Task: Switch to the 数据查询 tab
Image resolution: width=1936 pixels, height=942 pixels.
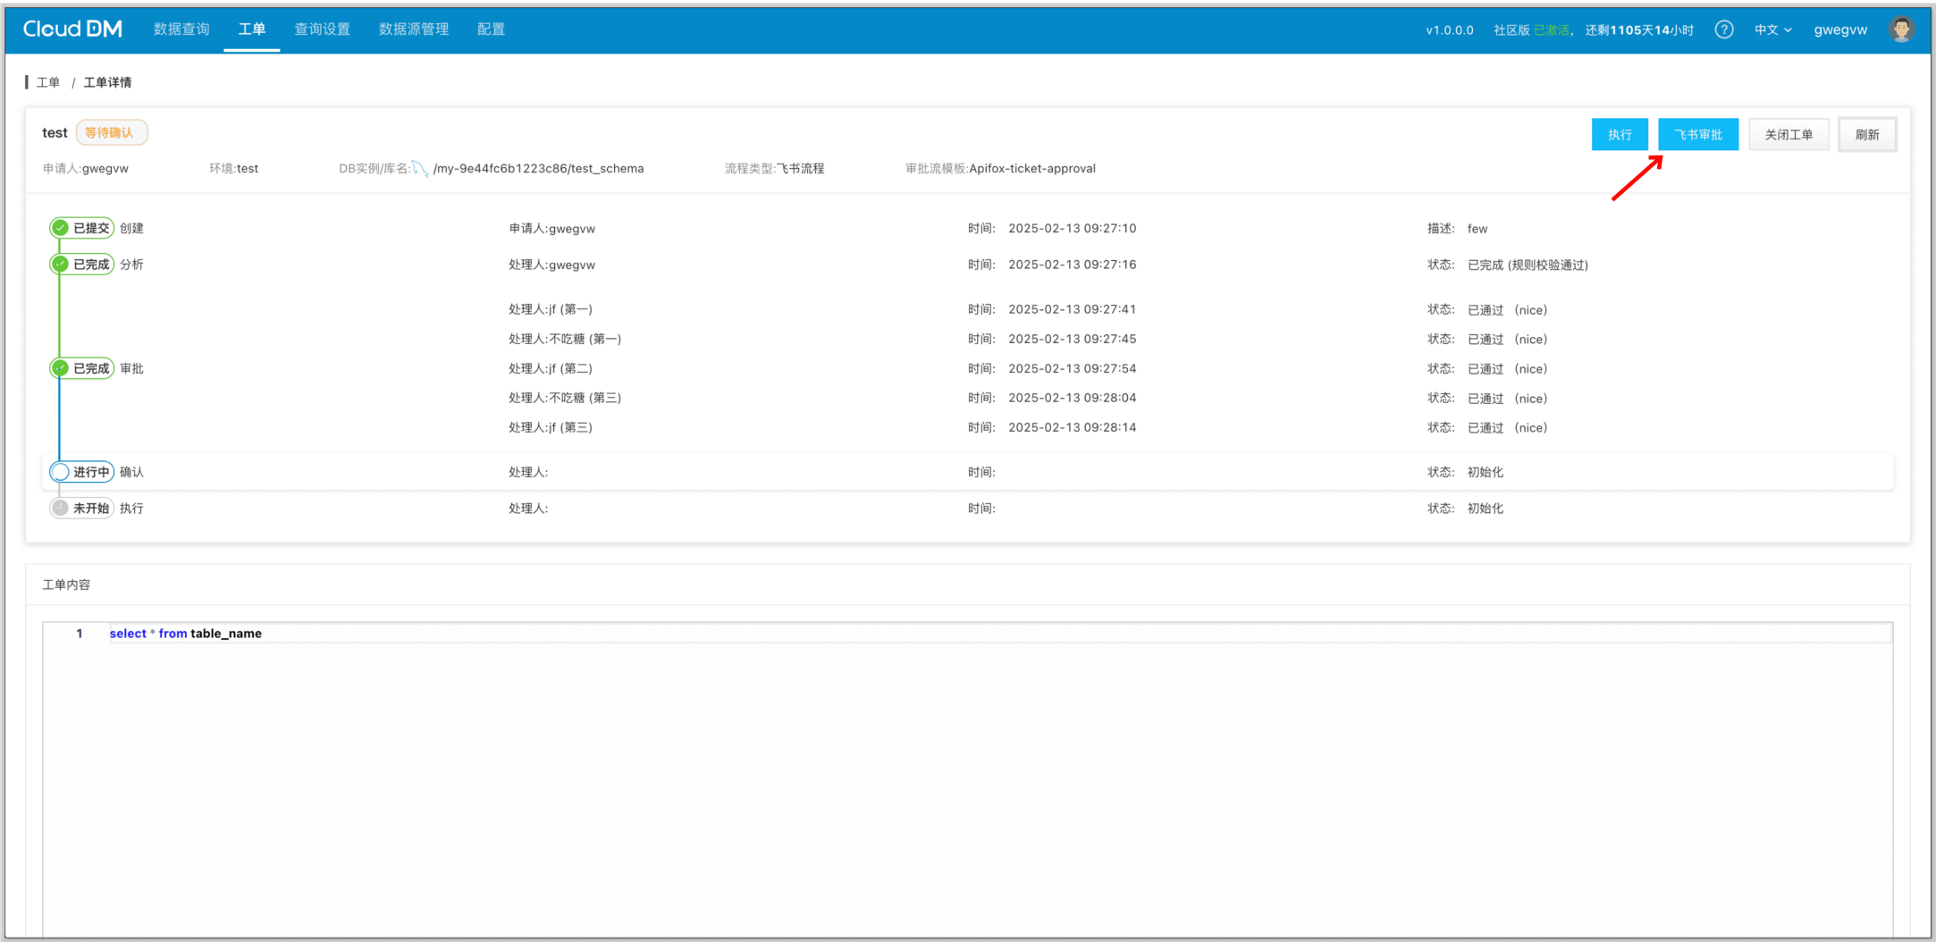Action: click(x=181, y=29)
